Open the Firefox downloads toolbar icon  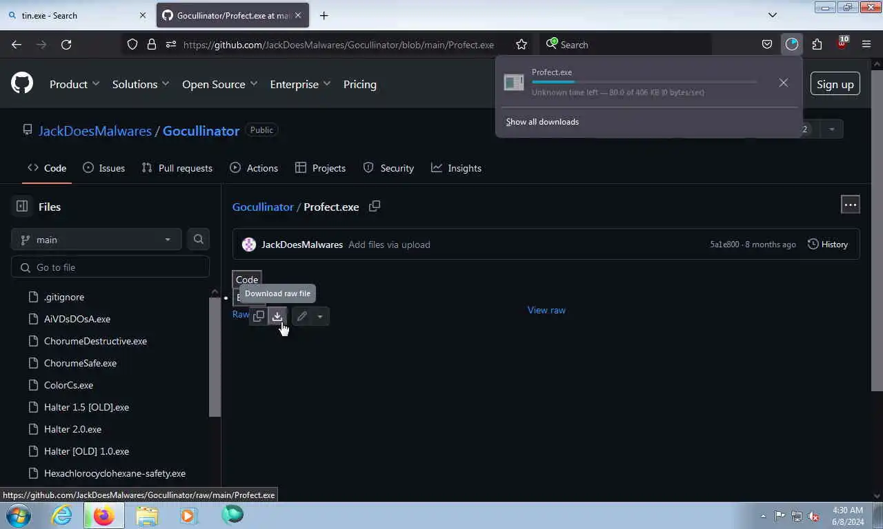click(791, 44)
